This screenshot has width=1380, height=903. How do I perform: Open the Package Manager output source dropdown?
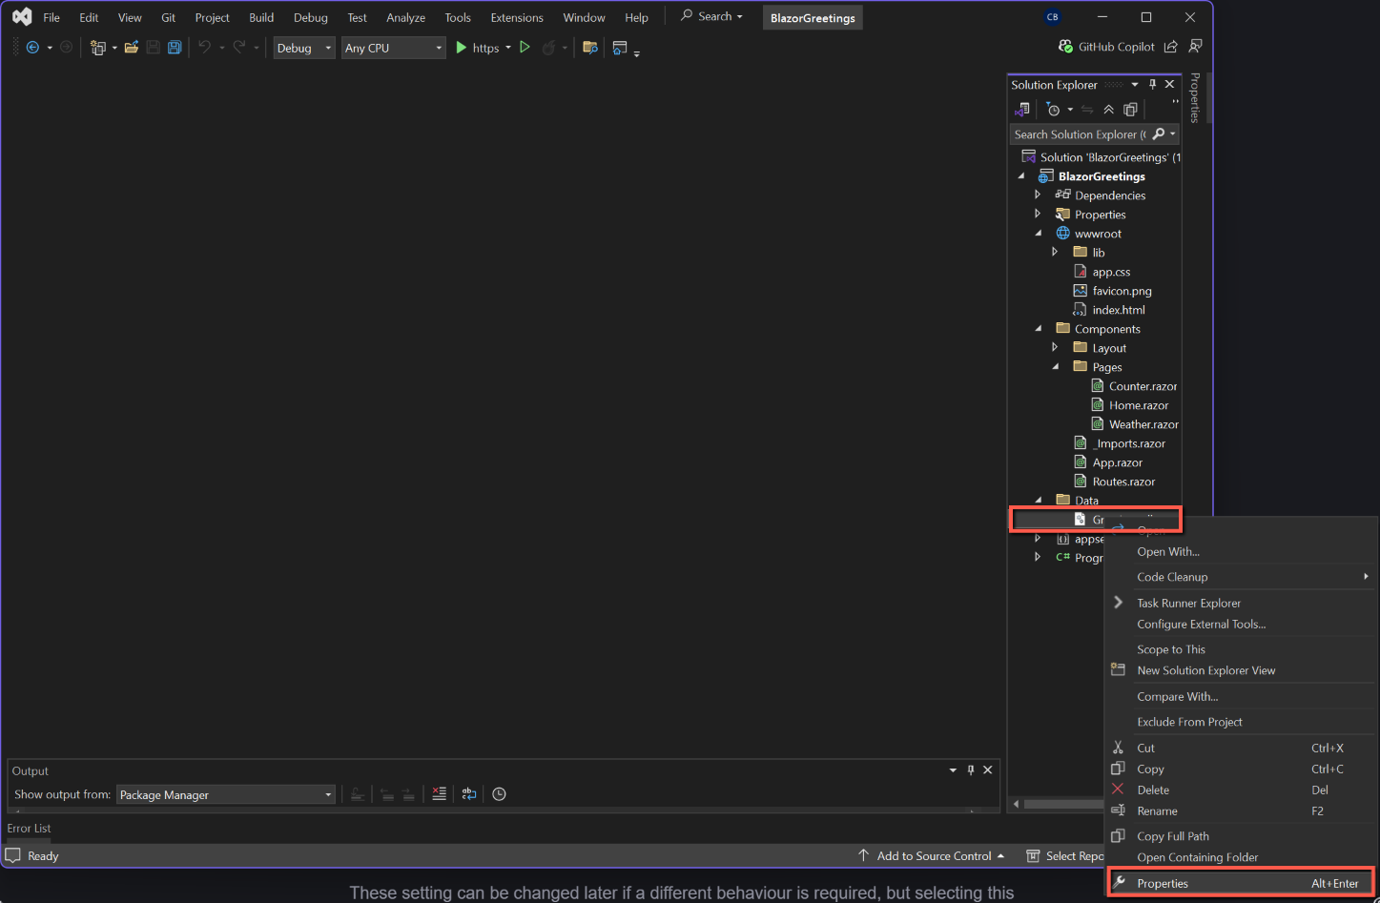225,795
